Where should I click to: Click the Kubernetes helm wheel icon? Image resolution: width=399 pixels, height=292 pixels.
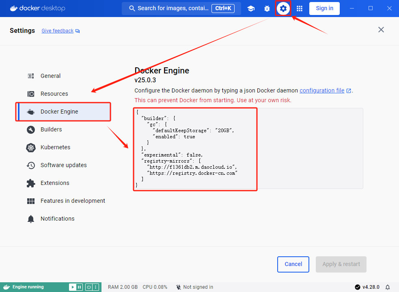click(31, 147)
